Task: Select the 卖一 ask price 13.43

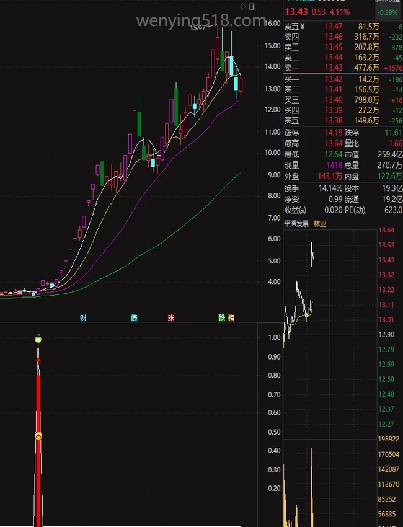Action: tap(334, 68)
